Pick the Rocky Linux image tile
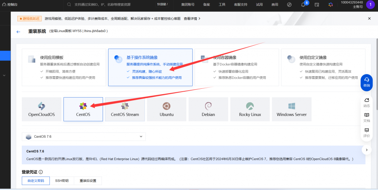Image resolution: width=378 pixels, height=190 pixels. click(250, 109)
